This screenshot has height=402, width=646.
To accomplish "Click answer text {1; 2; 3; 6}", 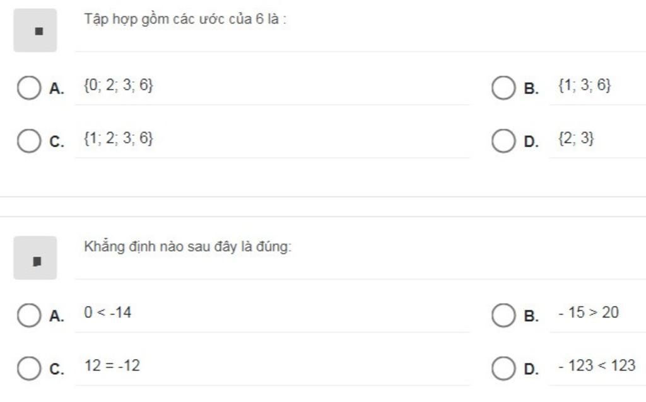I will [x=119, y=138].
